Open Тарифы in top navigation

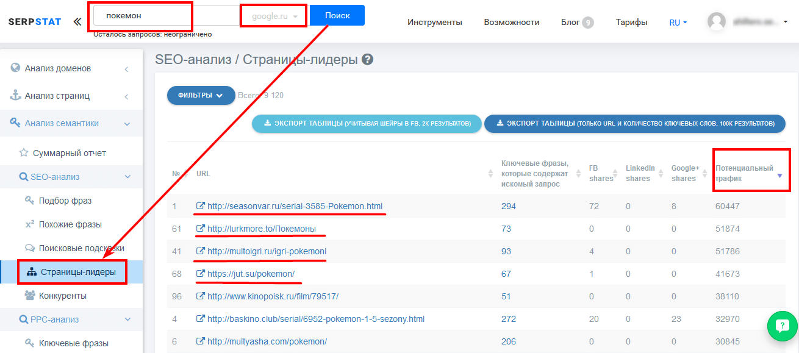631,23
